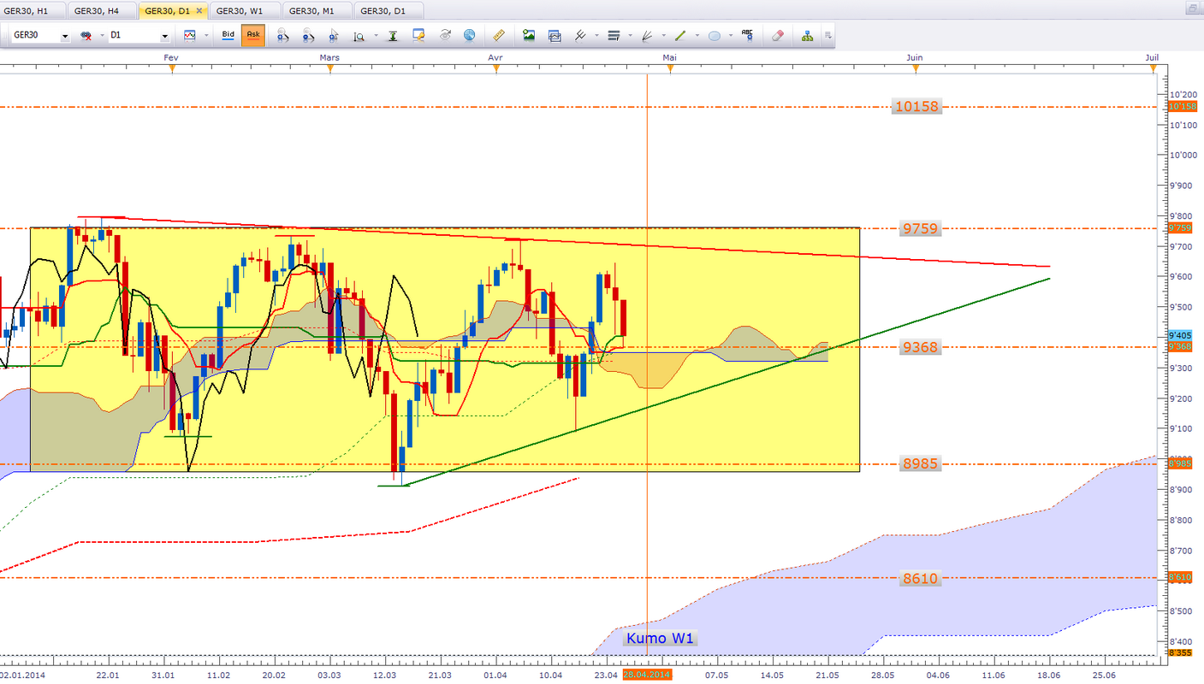Close the active GER30, D1 tab
The width and height of the screenshot is (1204, 684).
199,11
